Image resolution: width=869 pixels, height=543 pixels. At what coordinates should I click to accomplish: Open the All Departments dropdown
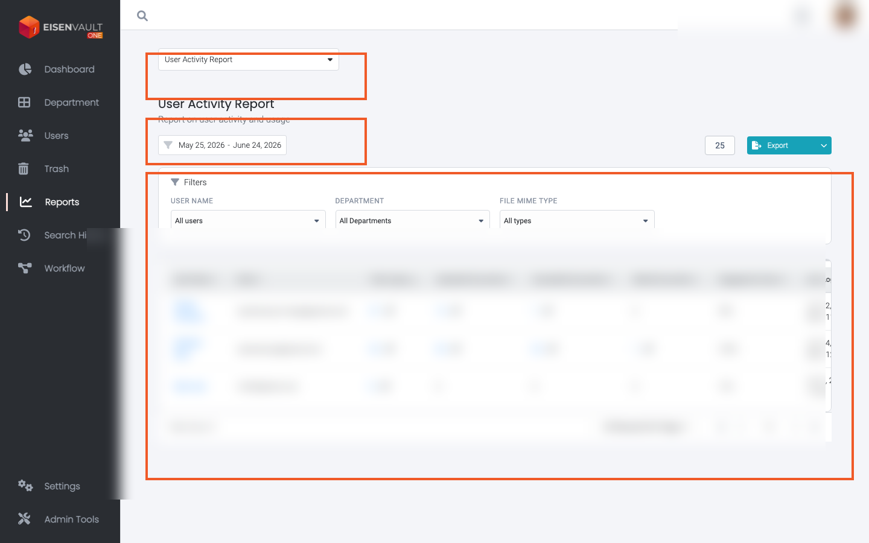[413, 220]
